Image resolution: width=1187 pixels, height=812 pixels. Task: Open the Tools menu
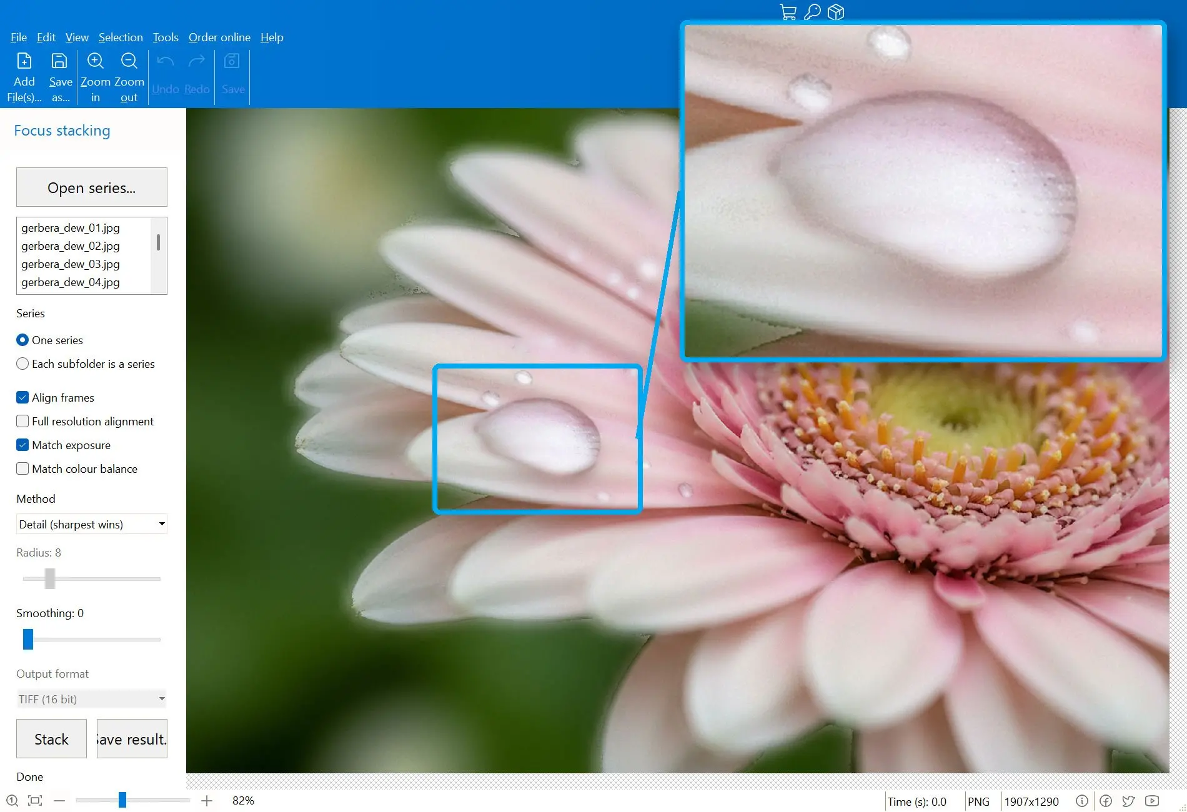point(166,37)
